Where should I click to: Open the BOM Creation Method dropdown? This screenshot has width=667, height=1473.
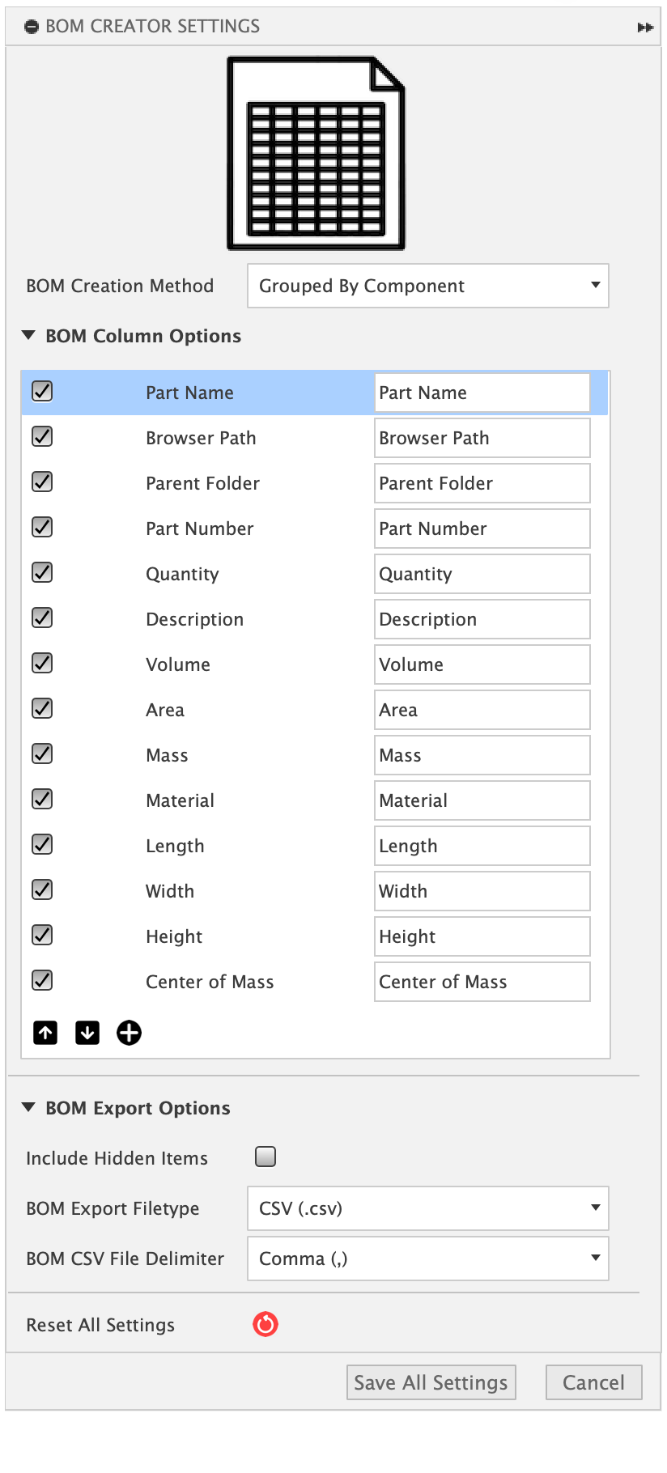pyautogui.click(x=427, y=286)
